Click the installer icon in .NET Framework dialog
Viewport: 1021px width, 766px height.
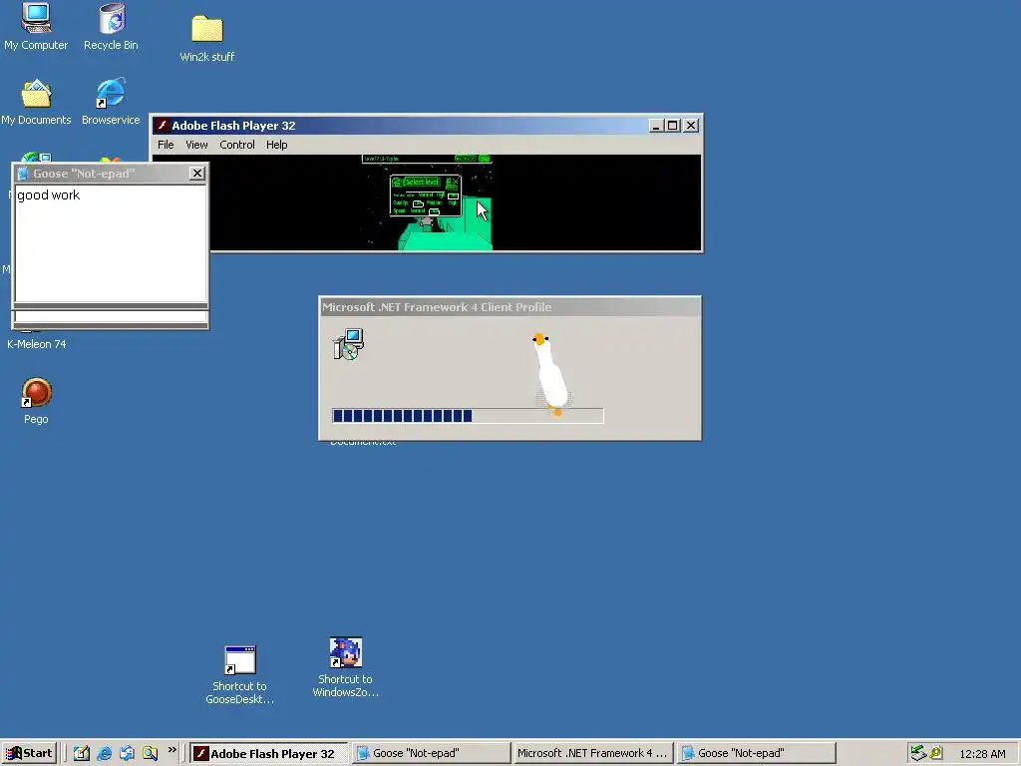pyautogui.click(x=348, y=344)
